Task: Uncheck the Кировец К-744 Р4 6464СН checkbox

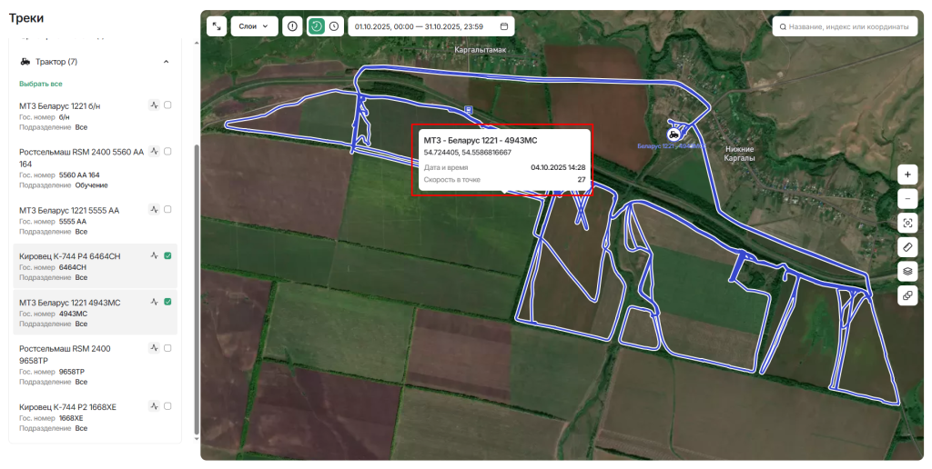Action: (x=167, y=256)
